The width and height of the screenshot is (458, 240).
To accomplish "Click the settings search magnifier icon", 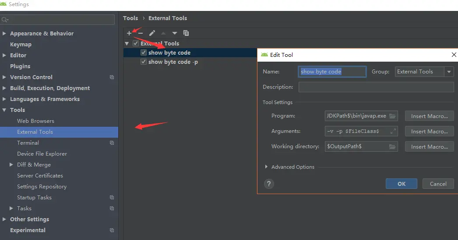I will coord(5,20).
